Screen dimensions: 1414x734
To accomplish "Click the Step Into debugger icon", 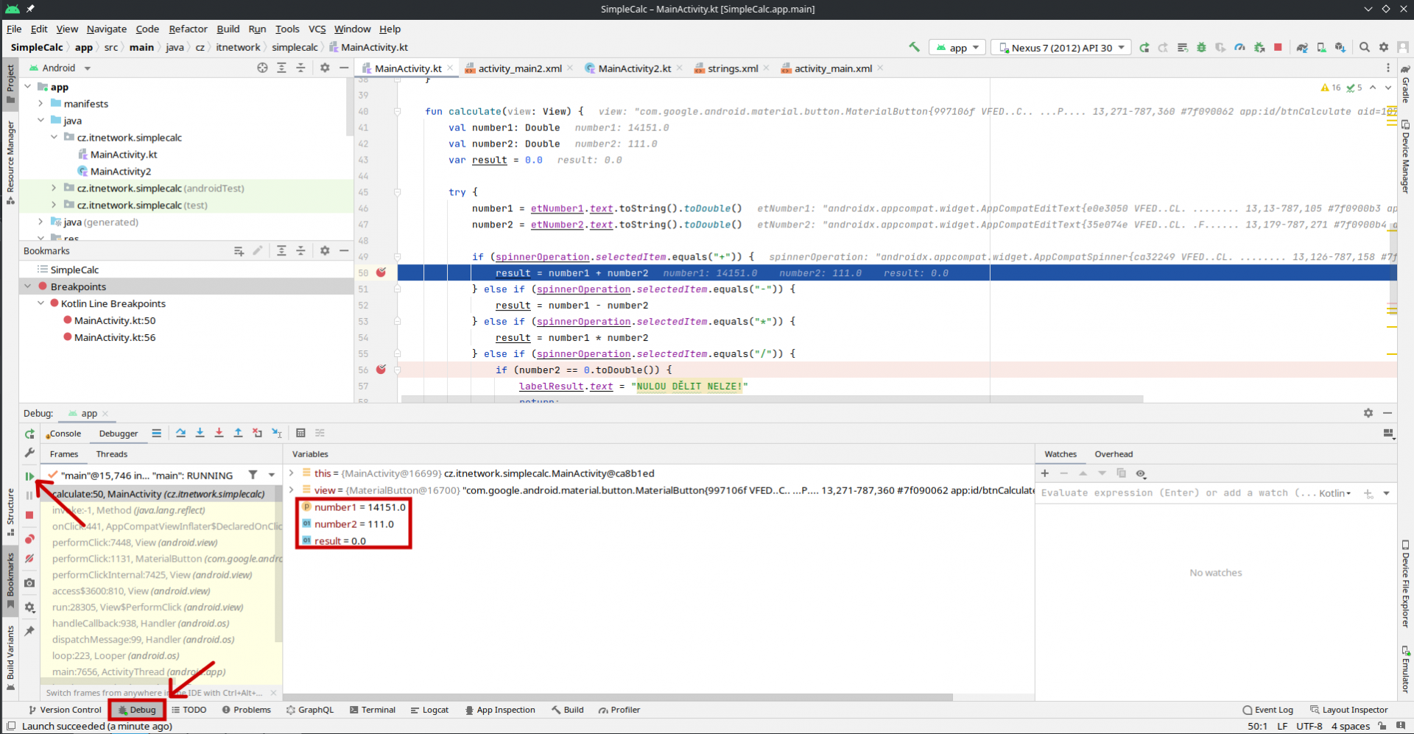I will pyautogui.click(x=200, y=433).
